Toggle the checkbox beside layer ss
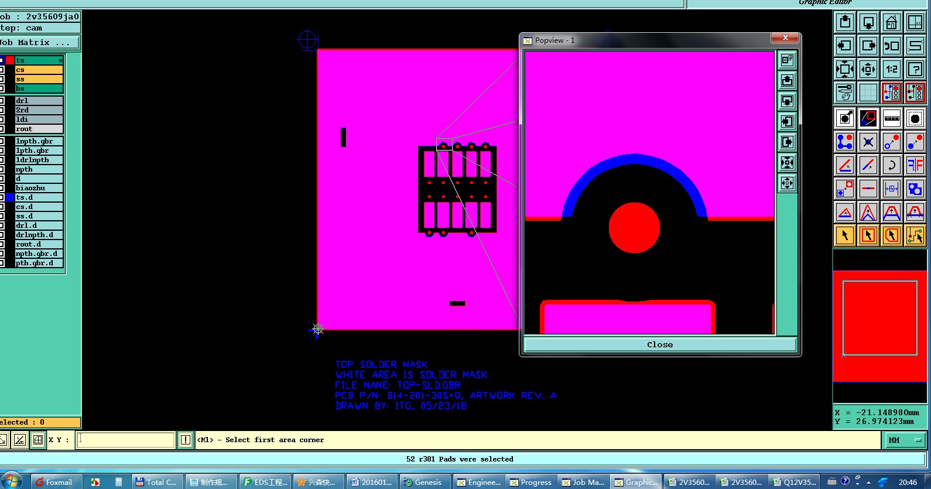Screen dimensions: 931x489 click(x=2, y=79)
